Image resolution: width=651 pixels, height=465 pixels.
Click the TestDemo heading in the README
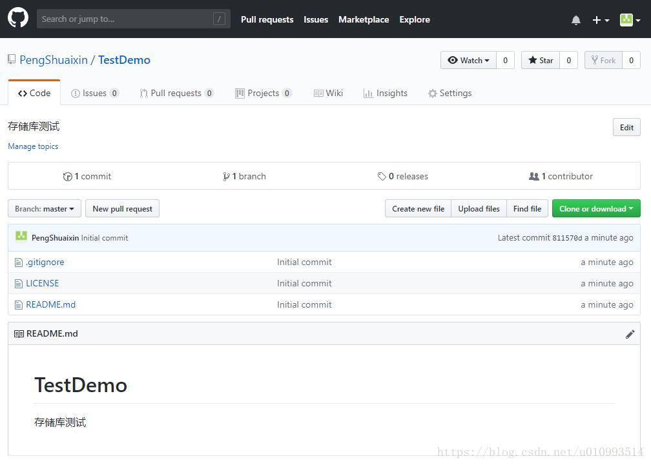pos(81,385)
